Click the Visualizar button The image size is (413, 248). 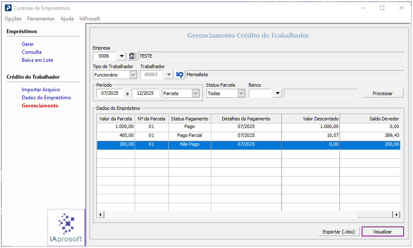pyautogui.click(x=383, y=232)
